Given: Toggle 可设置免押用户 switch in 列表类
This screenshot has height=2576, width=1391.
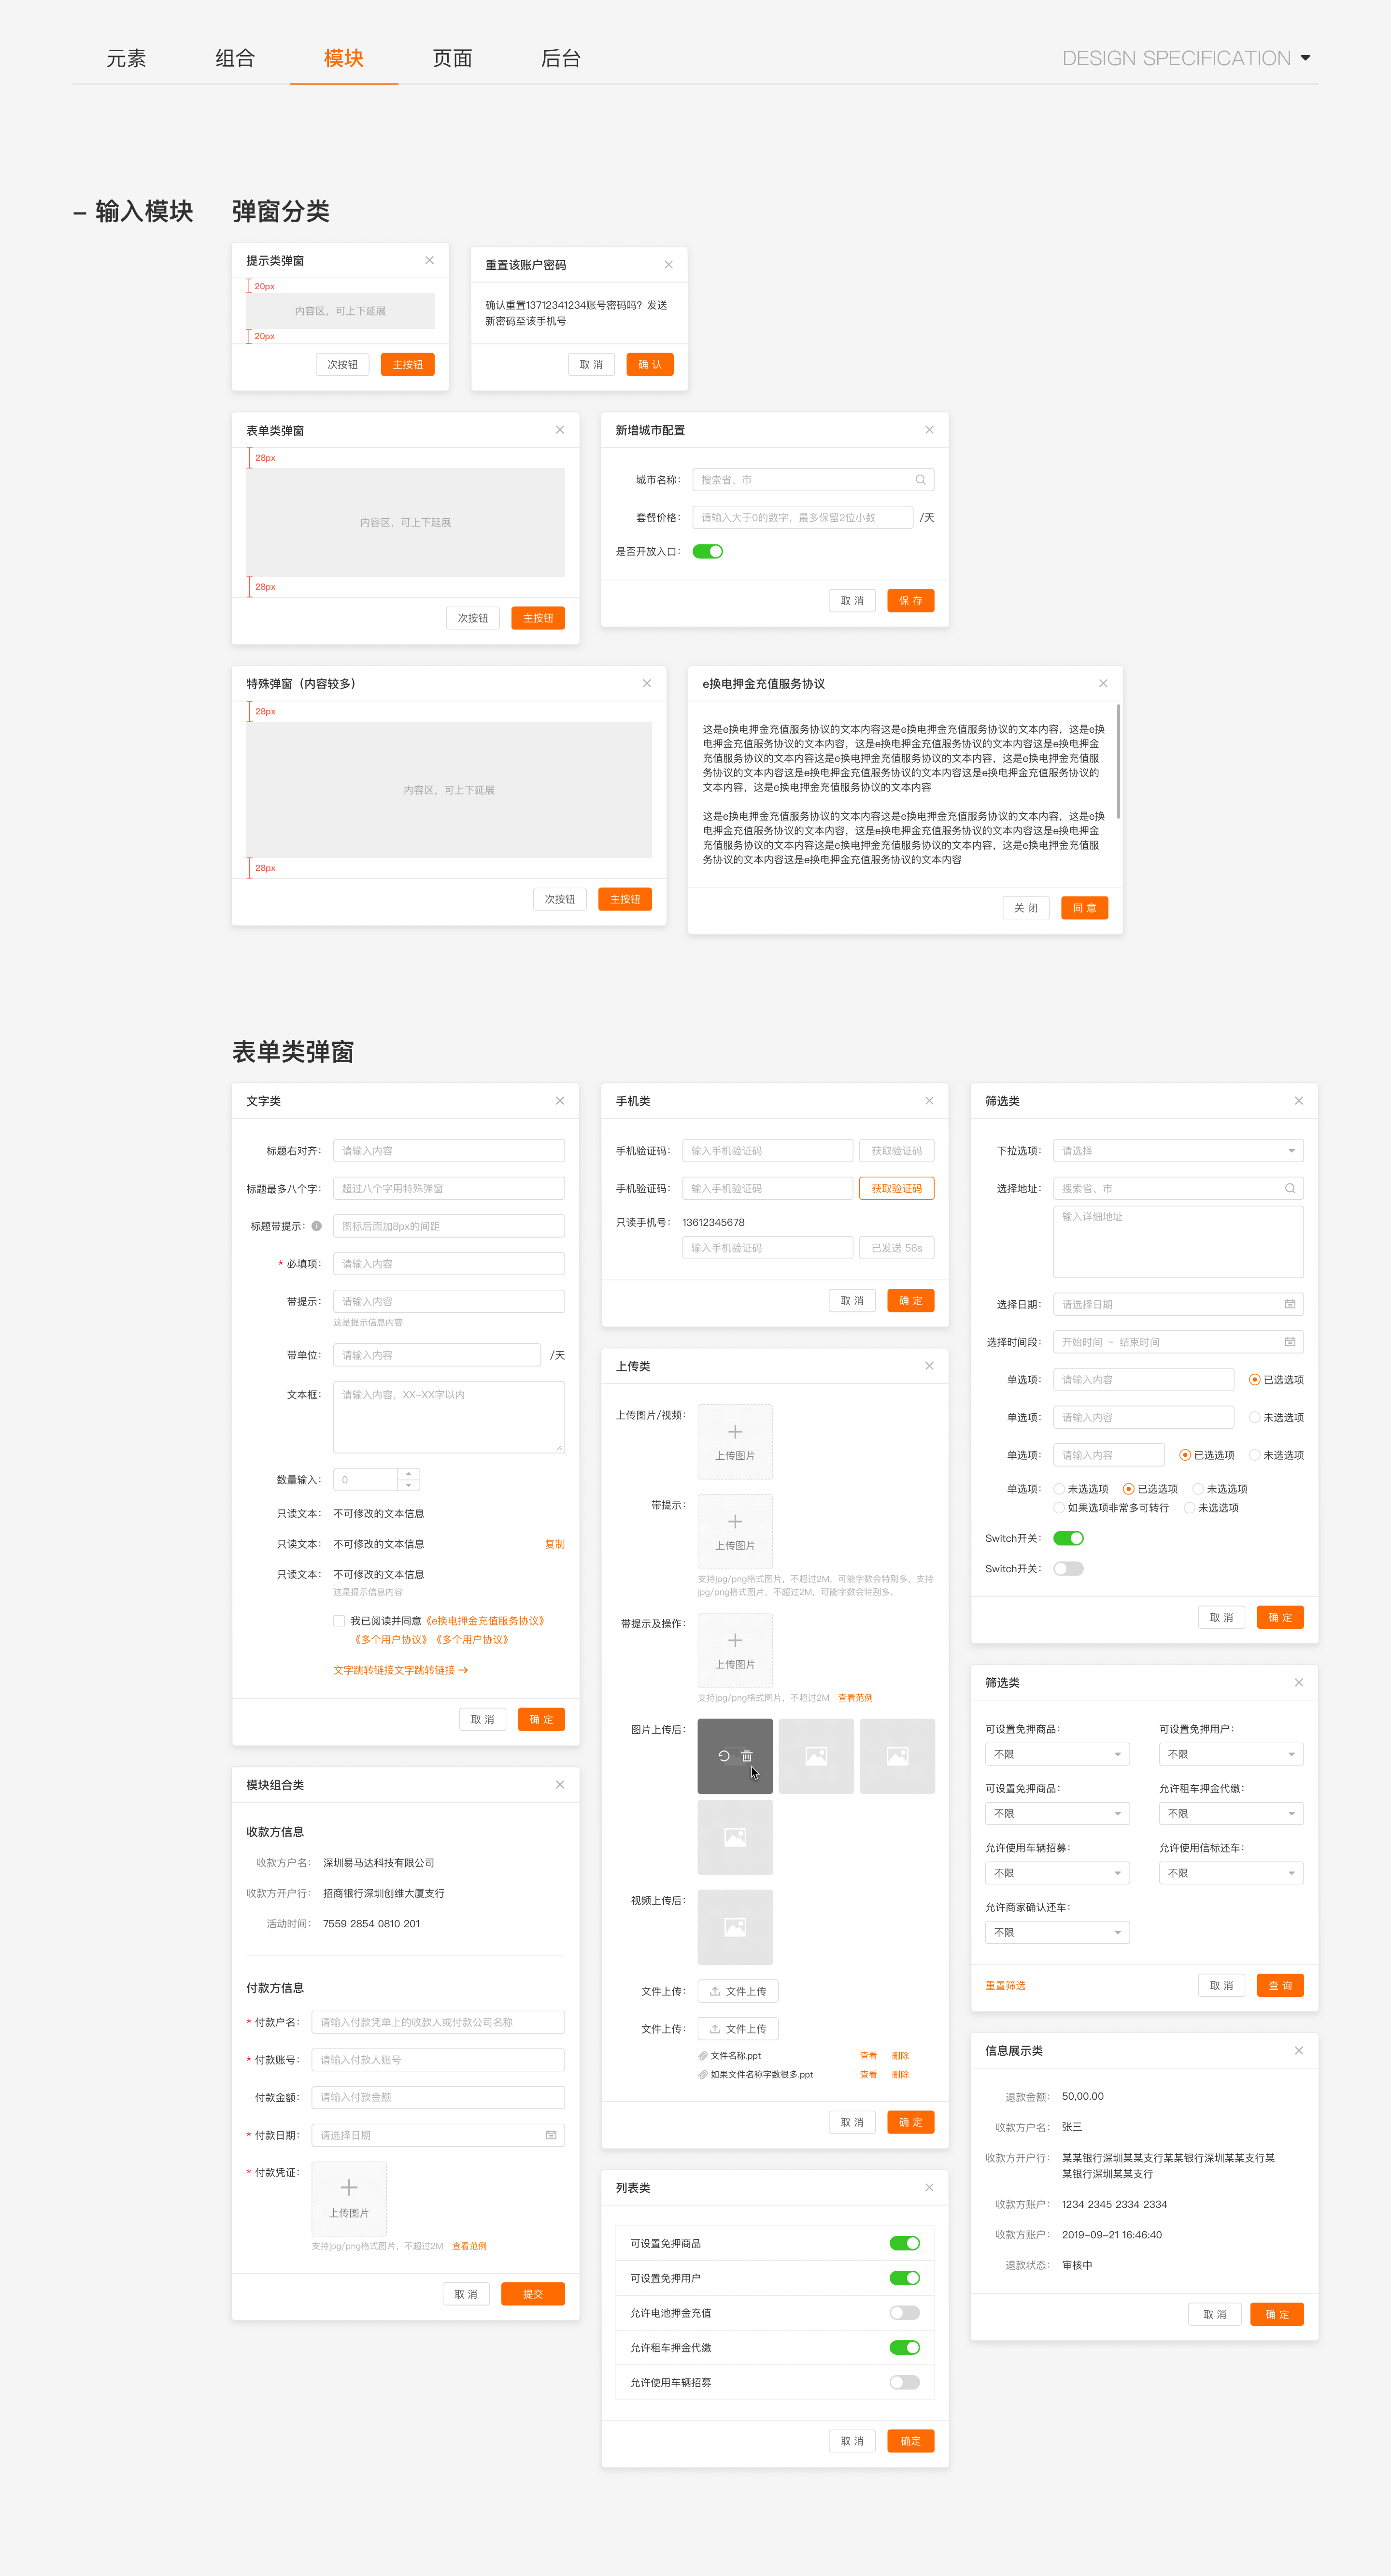Looking at the screenshot, I should [x=904, y=2278].
